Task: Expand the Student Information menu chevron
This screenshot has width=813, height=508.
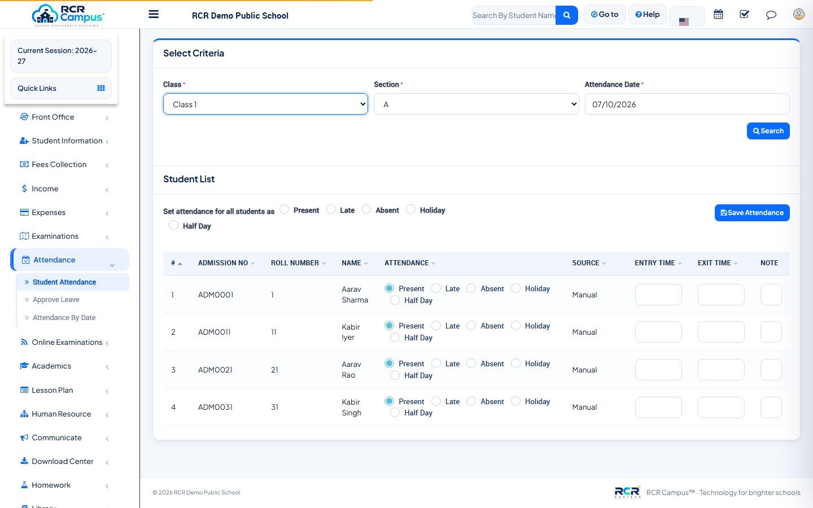Action: pos(107,142)
